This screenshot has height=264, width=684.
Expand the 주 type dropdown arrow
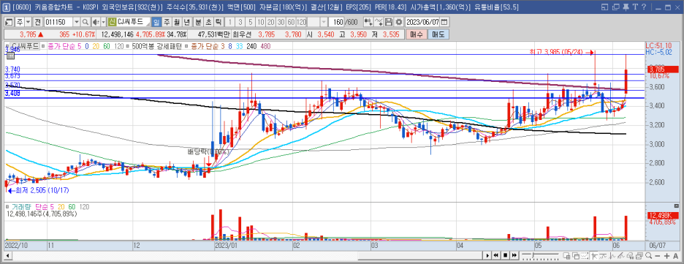coord(28,22)
